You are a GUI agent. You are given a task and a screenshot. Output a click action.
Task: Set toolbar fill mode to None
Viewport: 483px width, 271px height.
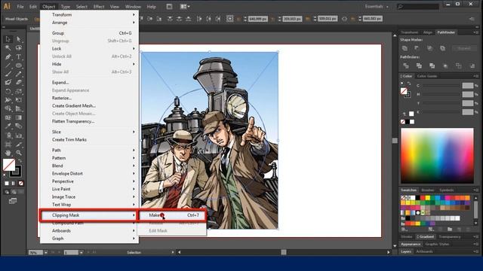coord(20,184)
